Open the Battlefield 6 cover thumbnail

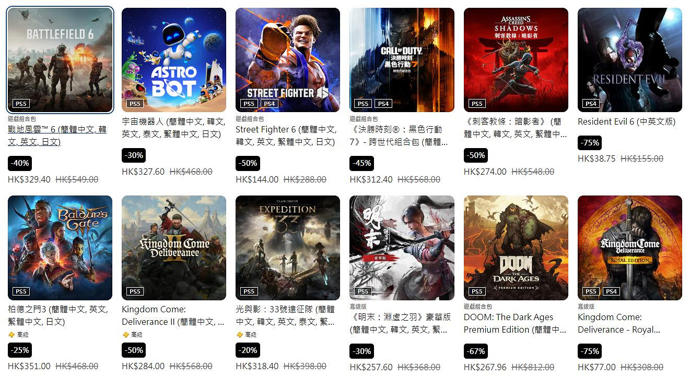[x=60, y=60]
